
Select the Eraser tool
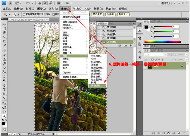tap(4, 68)
